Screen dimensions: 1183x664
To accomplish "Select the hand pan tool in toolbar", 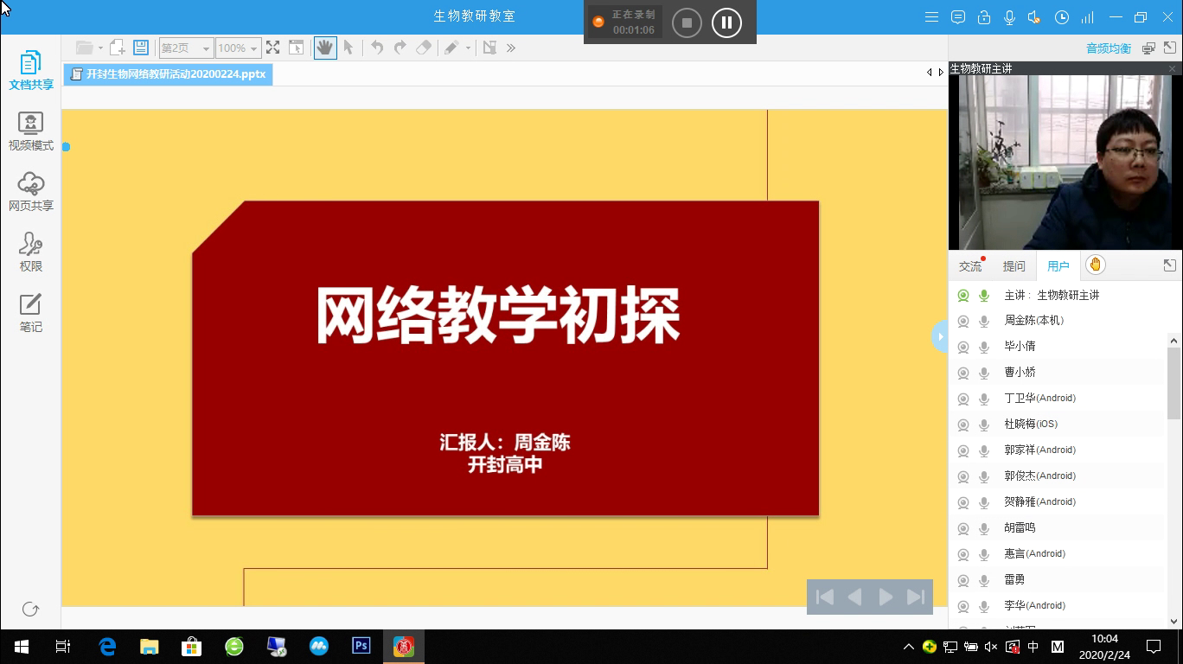I will [325, 48].
